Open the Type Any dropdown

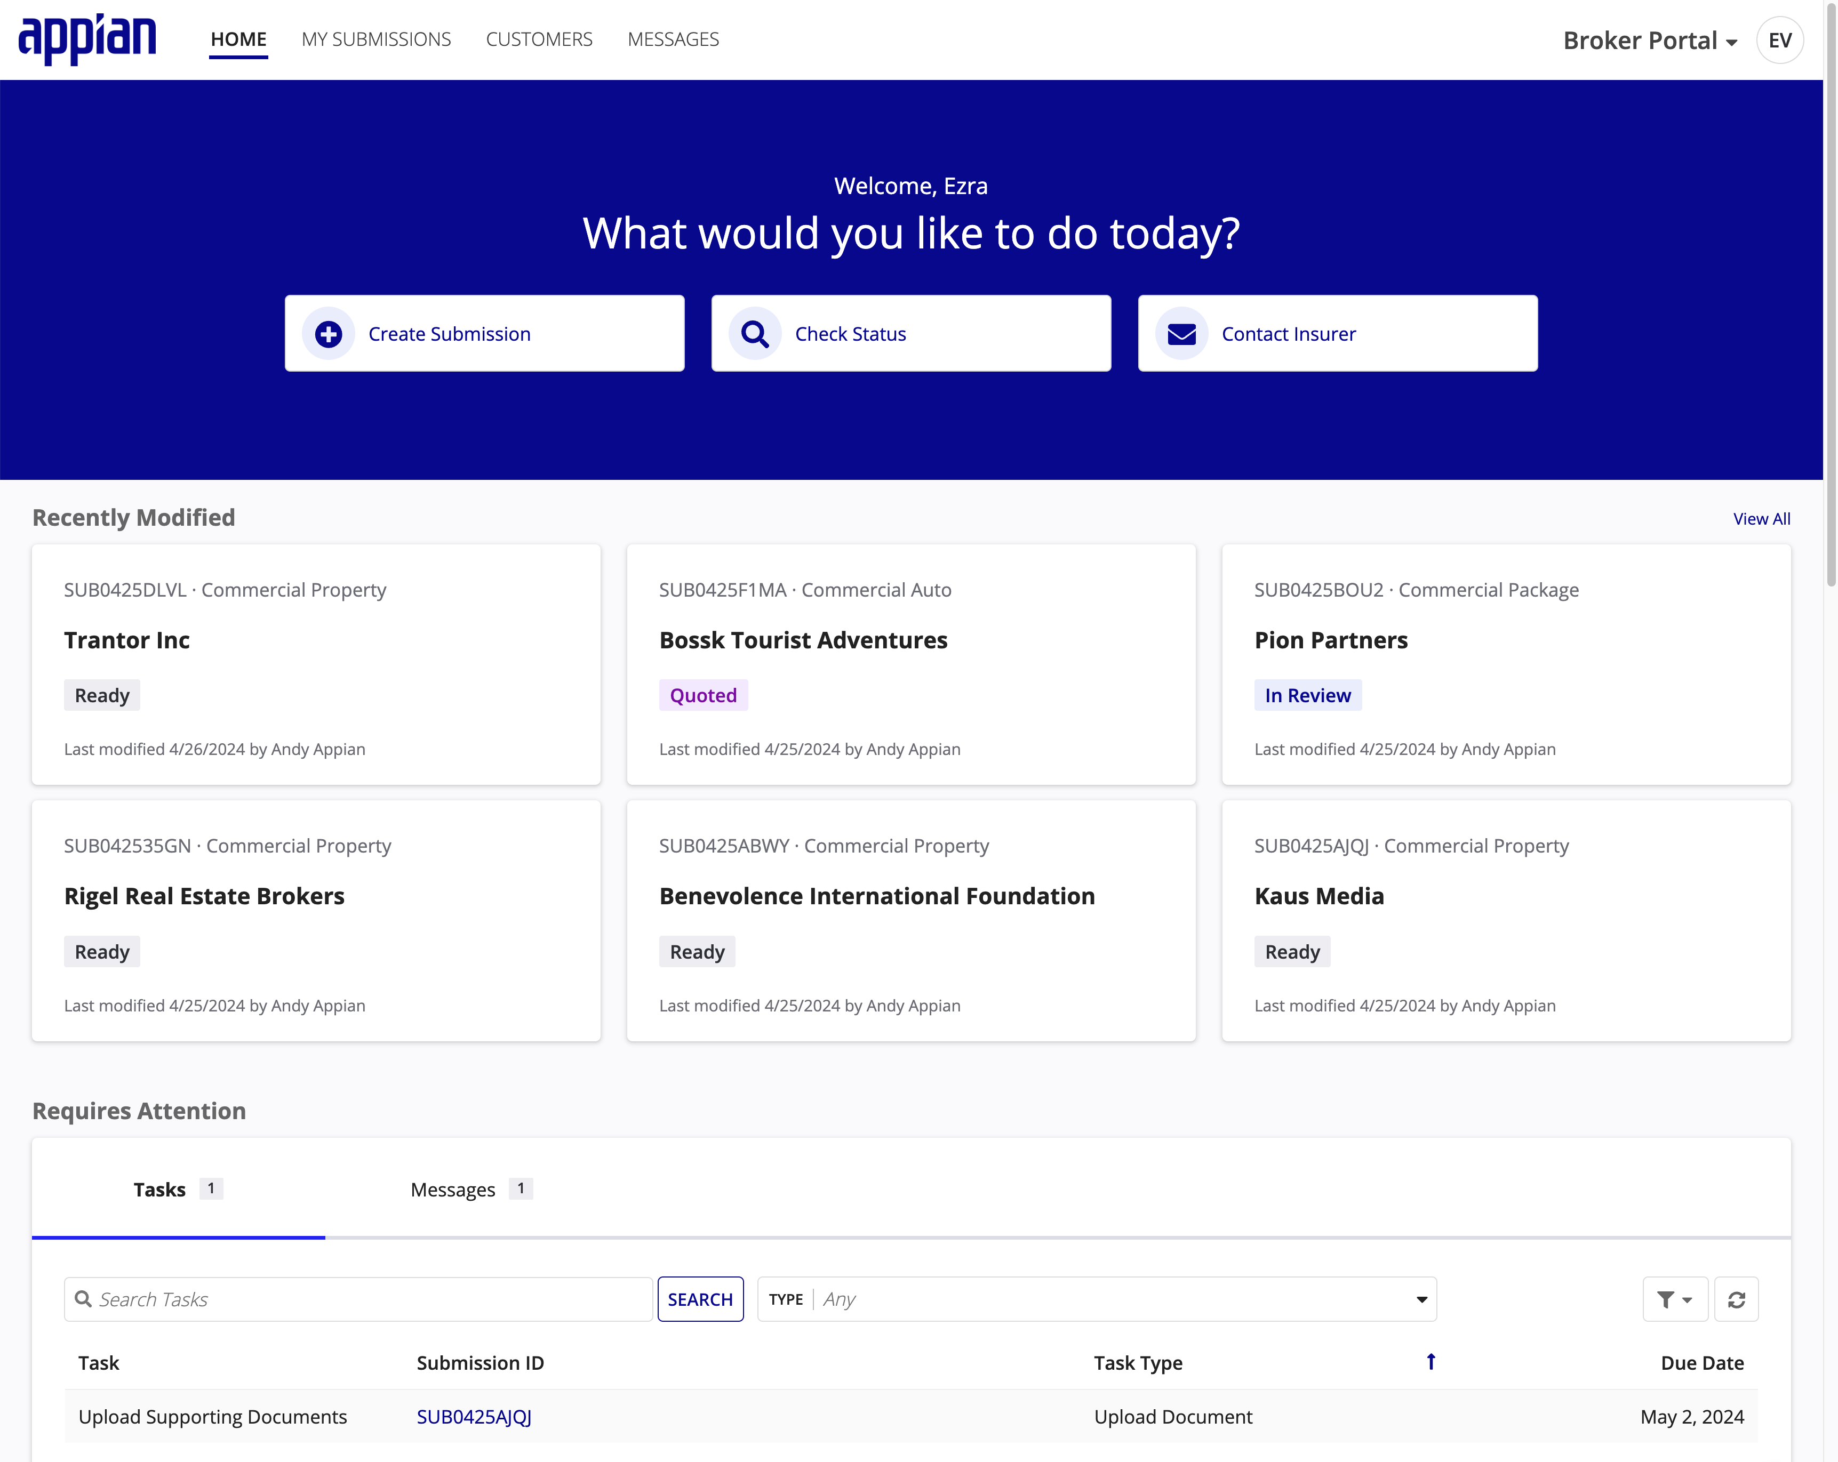(1097, 1299)
